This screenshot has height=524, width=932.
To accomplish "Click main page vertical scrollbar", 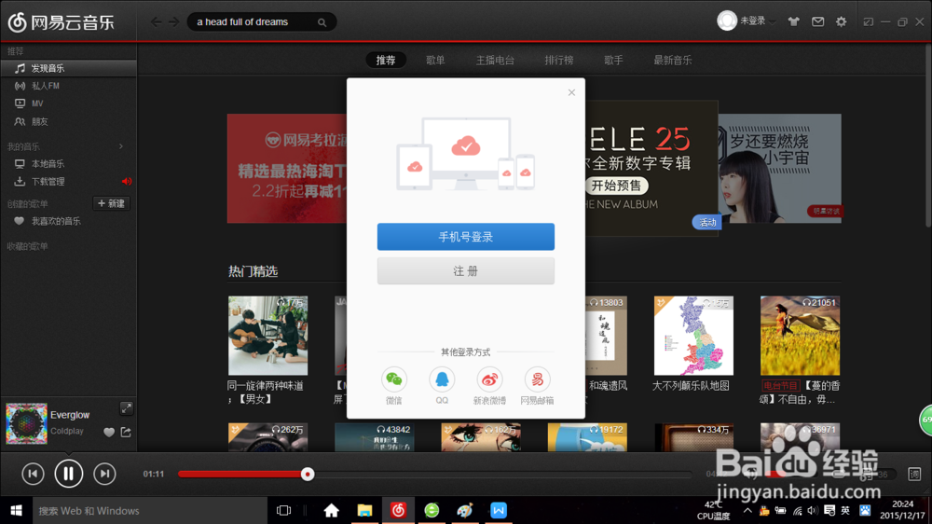I will 928,137.
